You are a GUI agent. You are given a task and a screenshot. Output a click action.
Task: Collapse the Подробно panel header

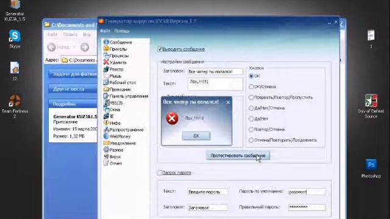point(73,104)
